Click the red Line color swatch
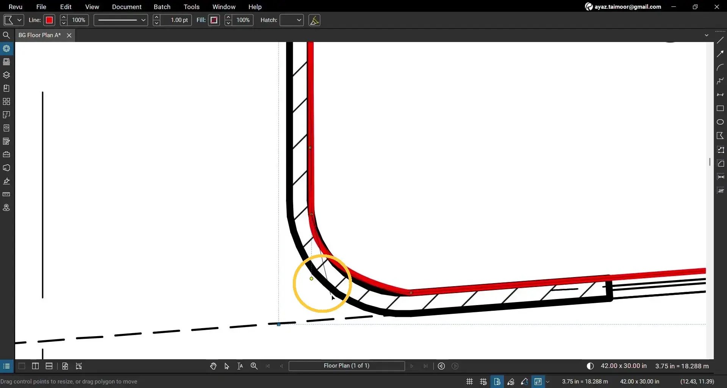The width and height of the screenshot is (727, 388). [49, 20]
